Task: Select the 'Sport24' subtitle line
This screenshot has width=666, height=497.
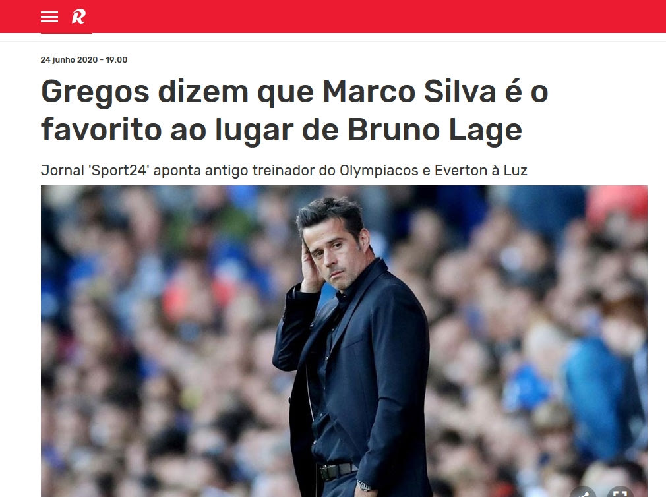Action: [x=284, y=171]
